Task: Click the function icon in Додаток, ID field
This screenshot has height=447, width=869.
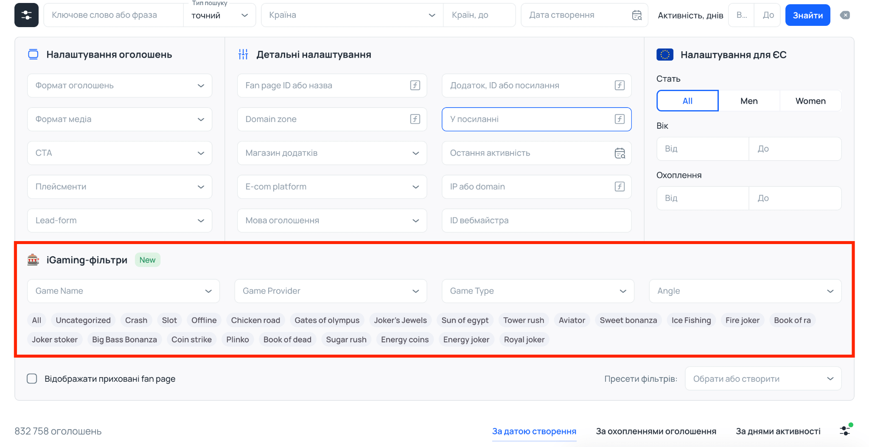Action: 620,85
